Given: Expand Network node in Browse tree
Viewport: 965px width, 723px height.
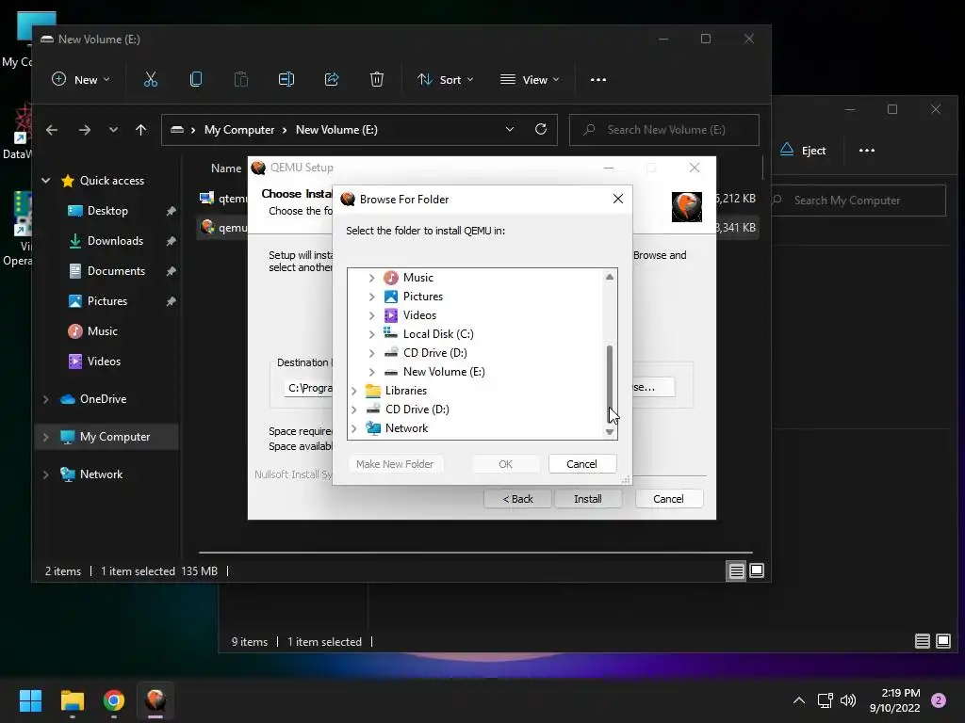Looking at the screenshot, I should (x=354, y=428).
